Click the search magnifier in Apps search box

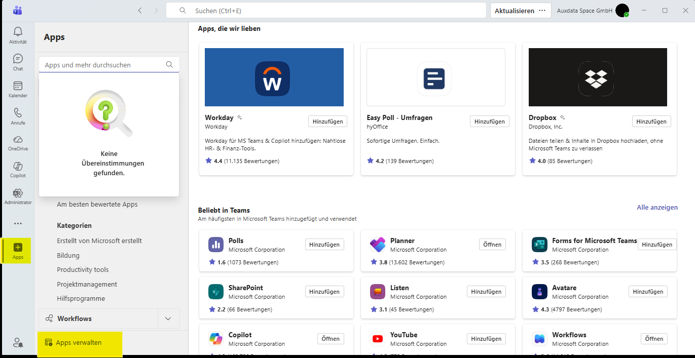[x=170, y=64]
